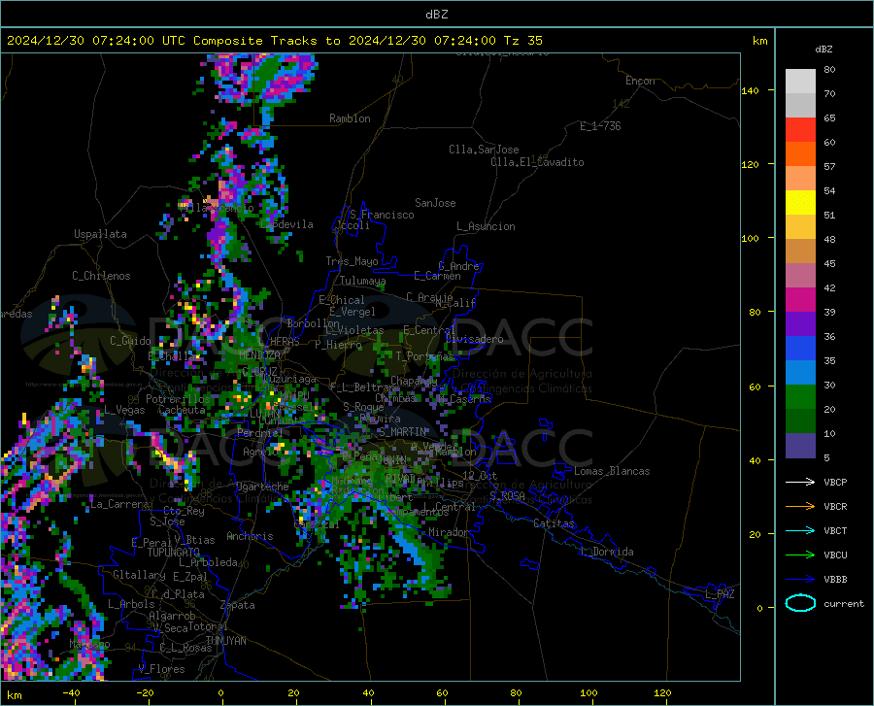Click the purple 39 dBZ legend swatch
874x706 pixels.
tap(800, 324)
